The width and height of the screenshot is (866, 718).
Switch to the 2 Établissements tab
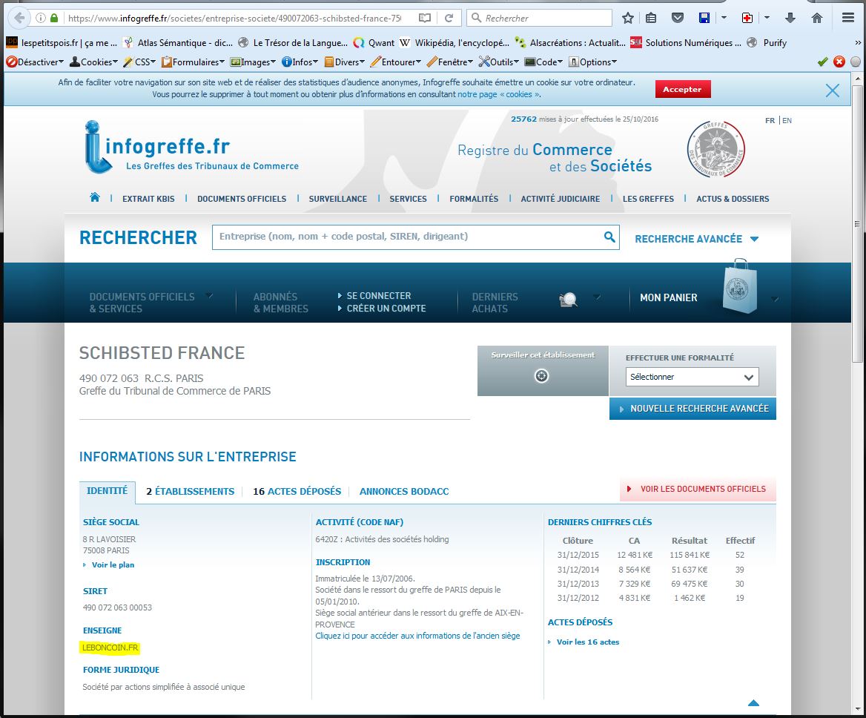tap(190, 491)
